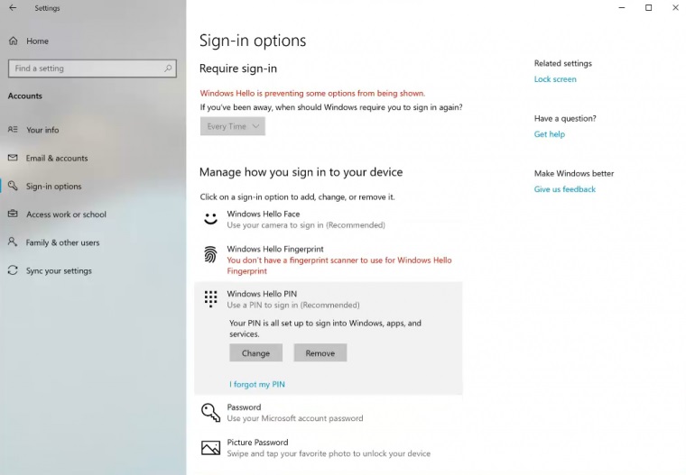Maximize the Settings window

[x=649, y=7]
